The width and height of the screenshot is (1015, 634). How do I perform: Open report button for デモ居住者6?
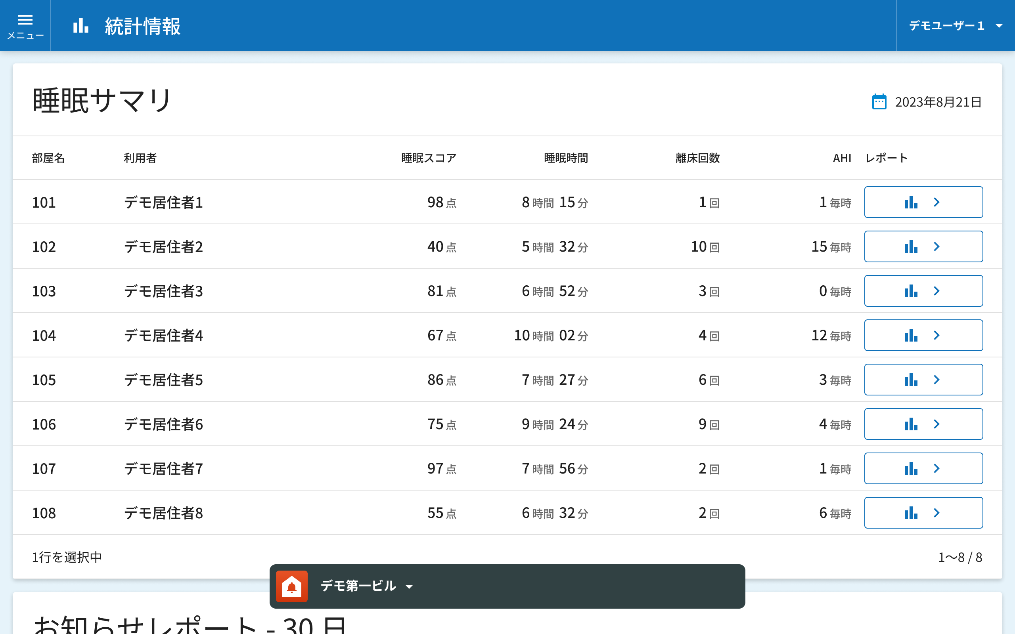point(923,424)
